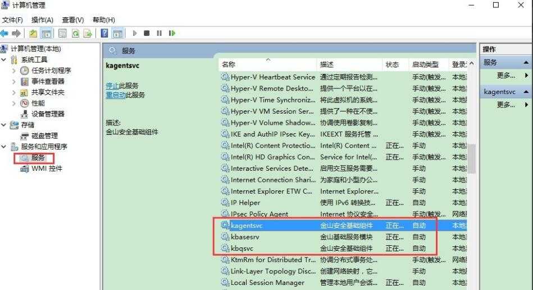Sort by 描述 column header
The height and width of the screenshot is (290, 533).
350,64
